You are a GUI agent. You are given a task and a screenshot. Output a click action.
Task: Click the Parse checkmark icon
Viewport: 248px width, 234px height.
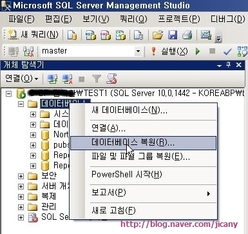(227, 52)
